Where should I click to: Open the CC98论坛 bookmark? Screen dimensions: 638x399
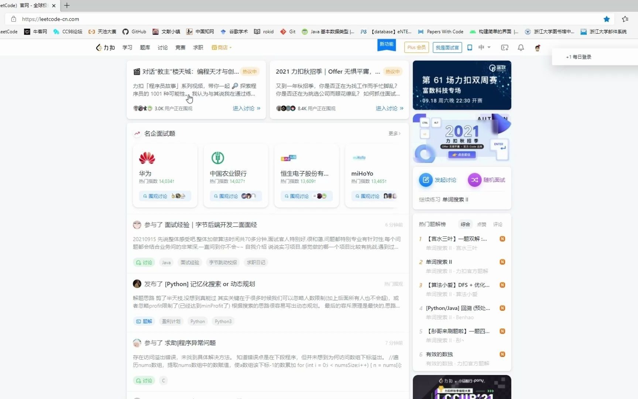[68, 32]
